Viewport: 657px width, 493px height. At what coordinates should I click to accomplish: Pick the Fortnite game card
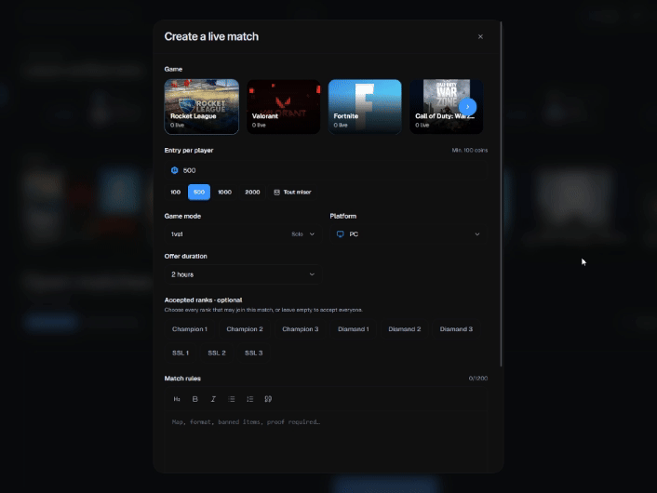click(x=365, y=107)
